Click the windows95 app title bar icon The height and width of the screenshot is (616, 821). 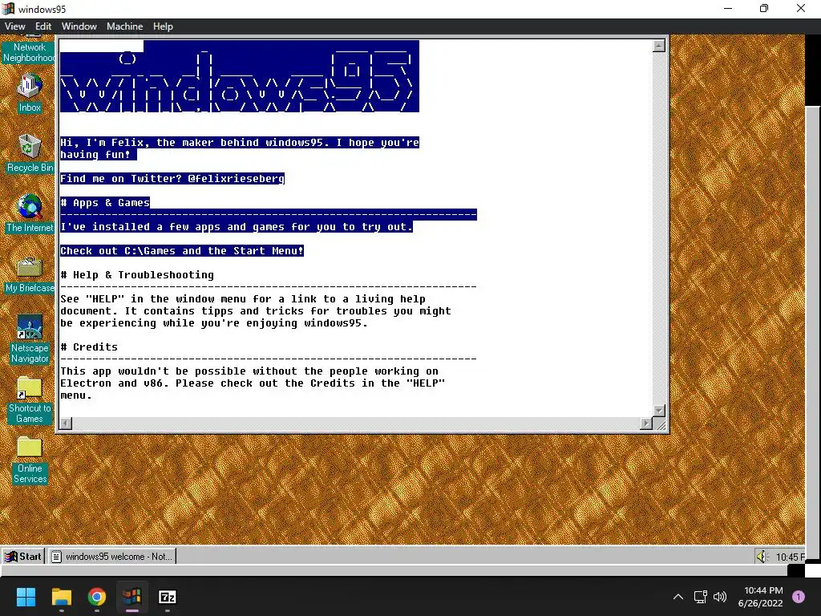pos(8,9)
